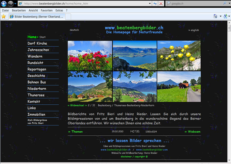231x164 pixels.
Task: Click the vertical scrollbar thumb
Action: (229, 28)
